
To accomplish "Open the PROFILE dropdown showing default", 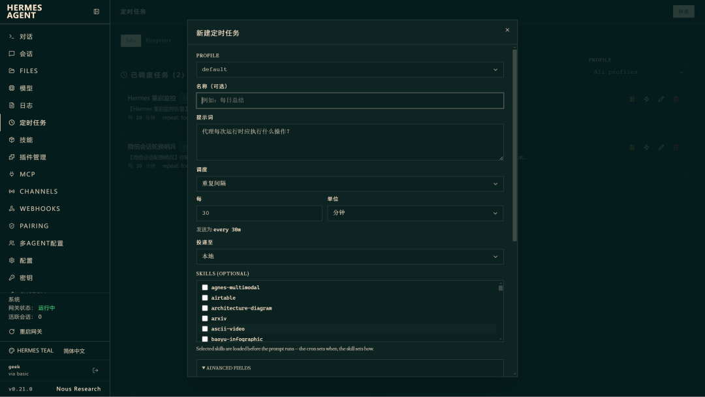I will pyautogui.click(x=350, y=70).
